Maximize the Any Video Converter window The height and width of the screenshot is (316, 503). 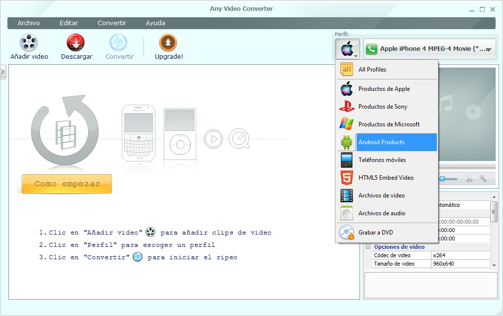click(482, 10)
